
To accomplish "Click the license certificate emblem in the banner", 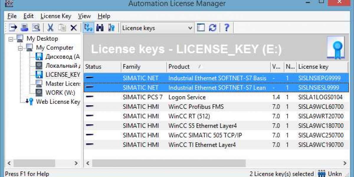I will (x=336, y=47).
